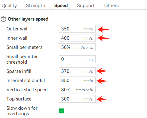Edit the Vertical shell speed field
The width and height of the screenshot is (147, 118).
pos(77,90)
